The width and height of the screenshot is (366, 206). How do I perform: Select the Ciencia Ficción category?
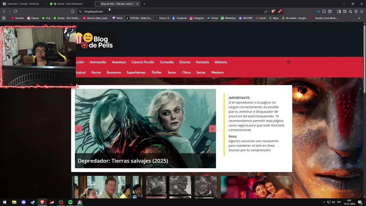pos(143,62)
